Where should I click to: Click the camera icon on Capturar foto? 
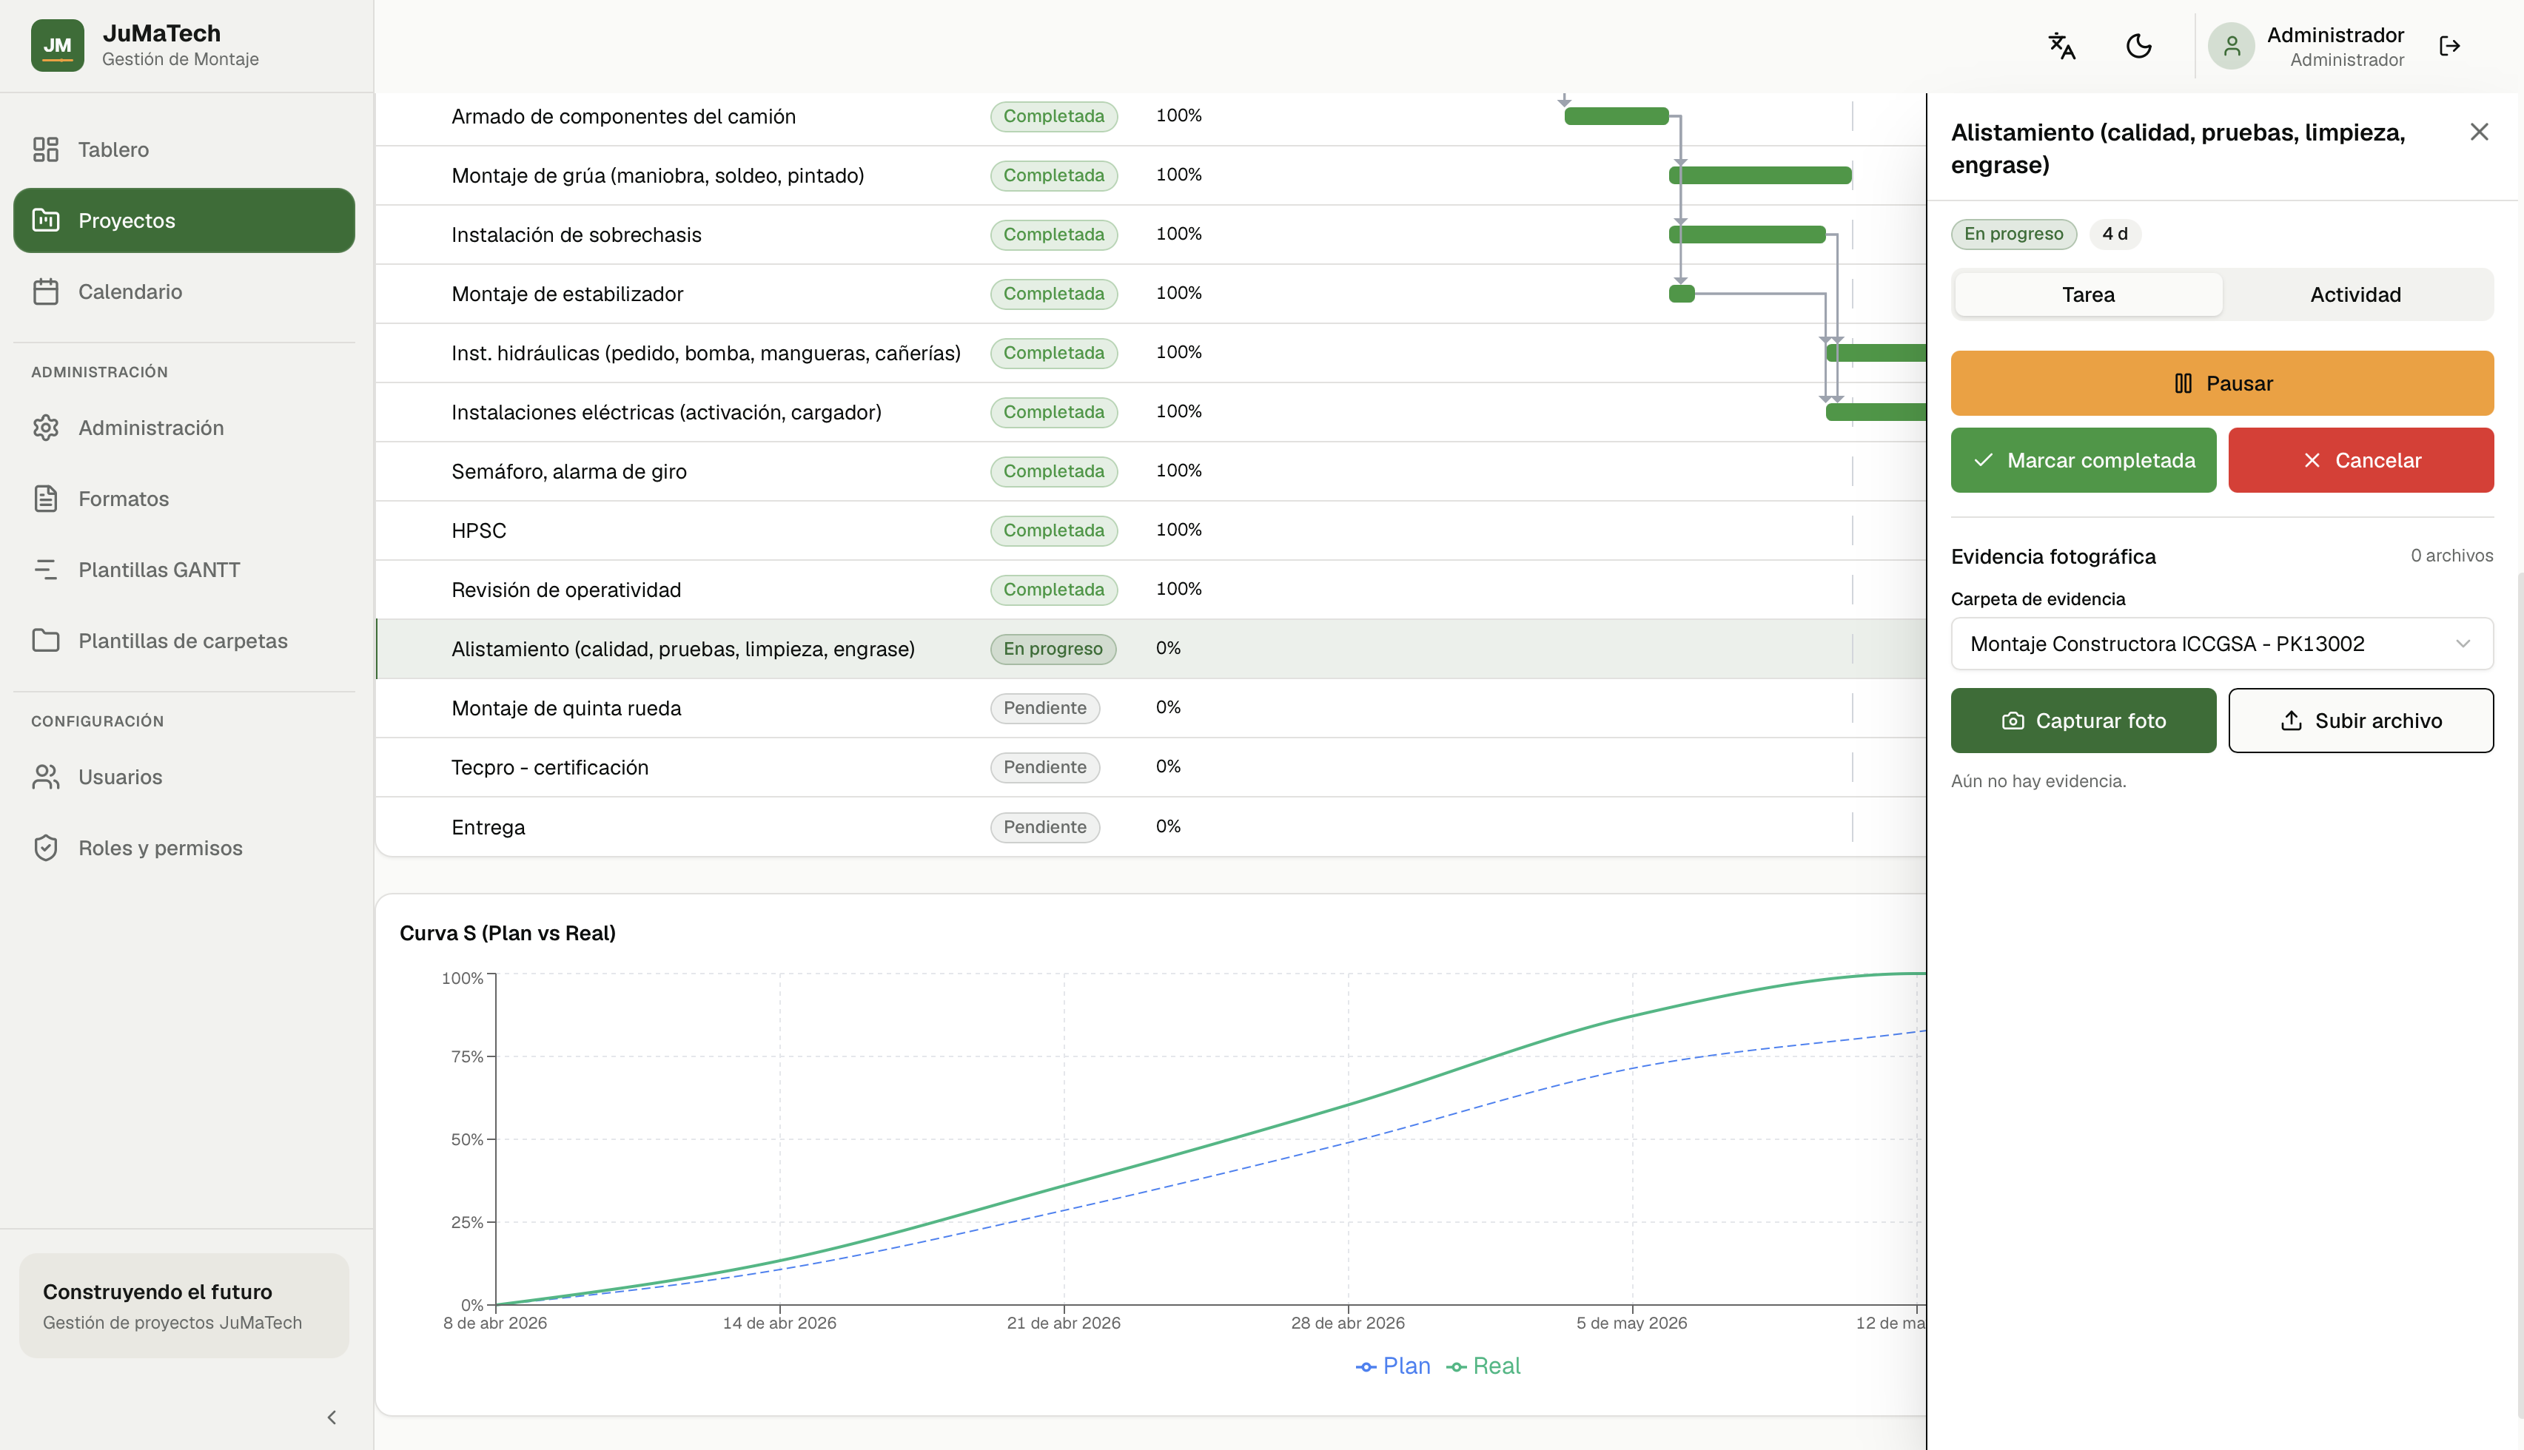[x=2012, y=721]
